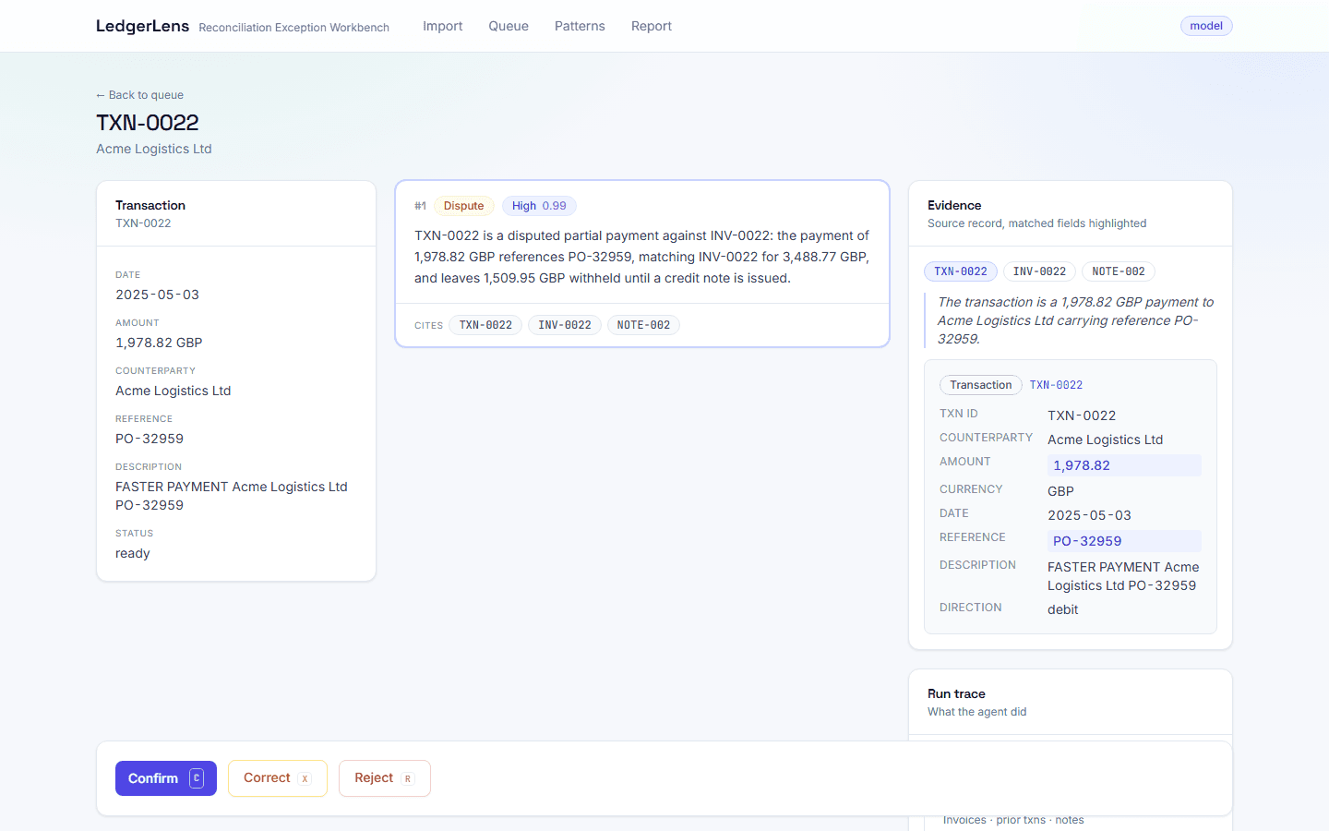
Task: Select the NOTE-002 evidence tab
Action: (x=1119, y=271)
